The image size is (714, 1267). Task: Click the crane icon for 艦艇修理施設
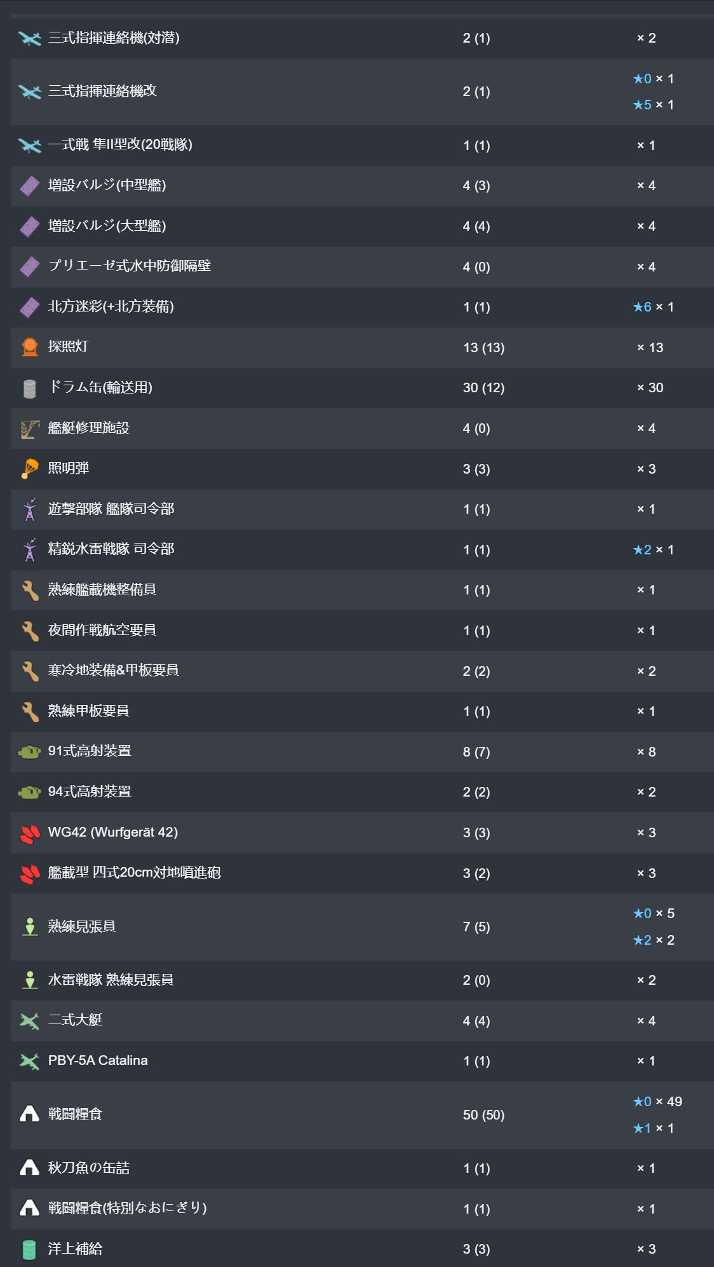tap(30, 428)
